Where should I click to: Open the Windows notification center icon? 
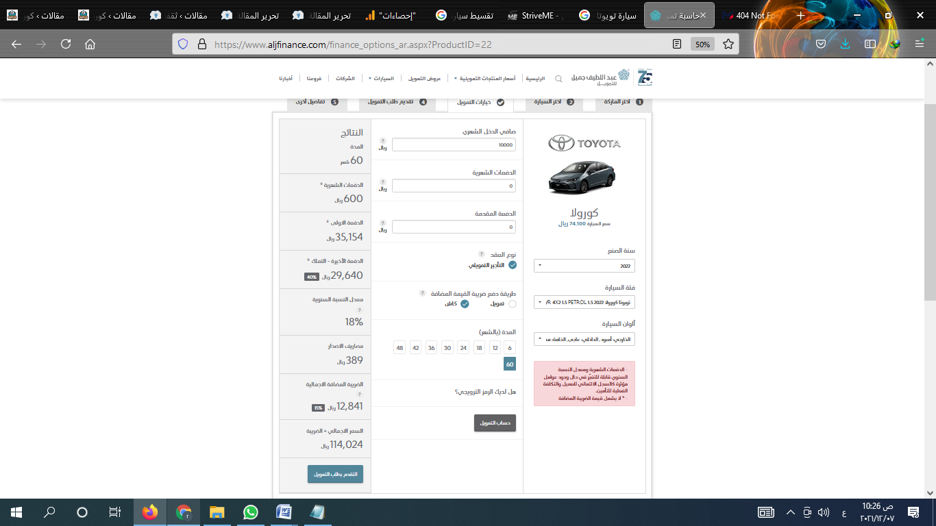click(913, 512)
